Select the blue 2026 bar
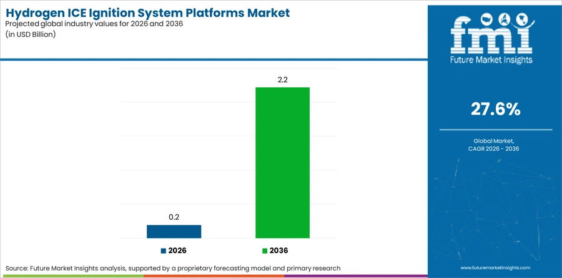 [x=174, y=231]
